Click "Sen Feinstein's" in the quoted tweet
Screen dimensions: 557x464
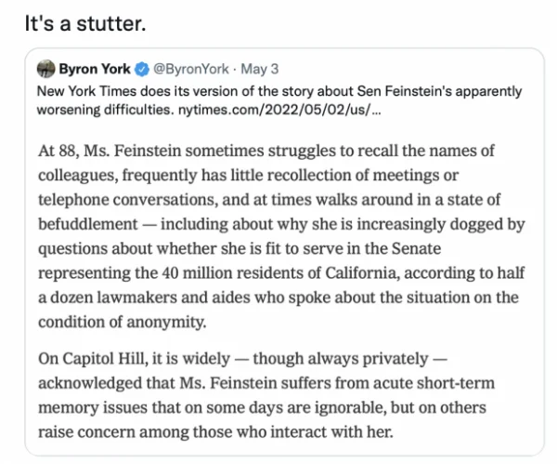[404, 91]
